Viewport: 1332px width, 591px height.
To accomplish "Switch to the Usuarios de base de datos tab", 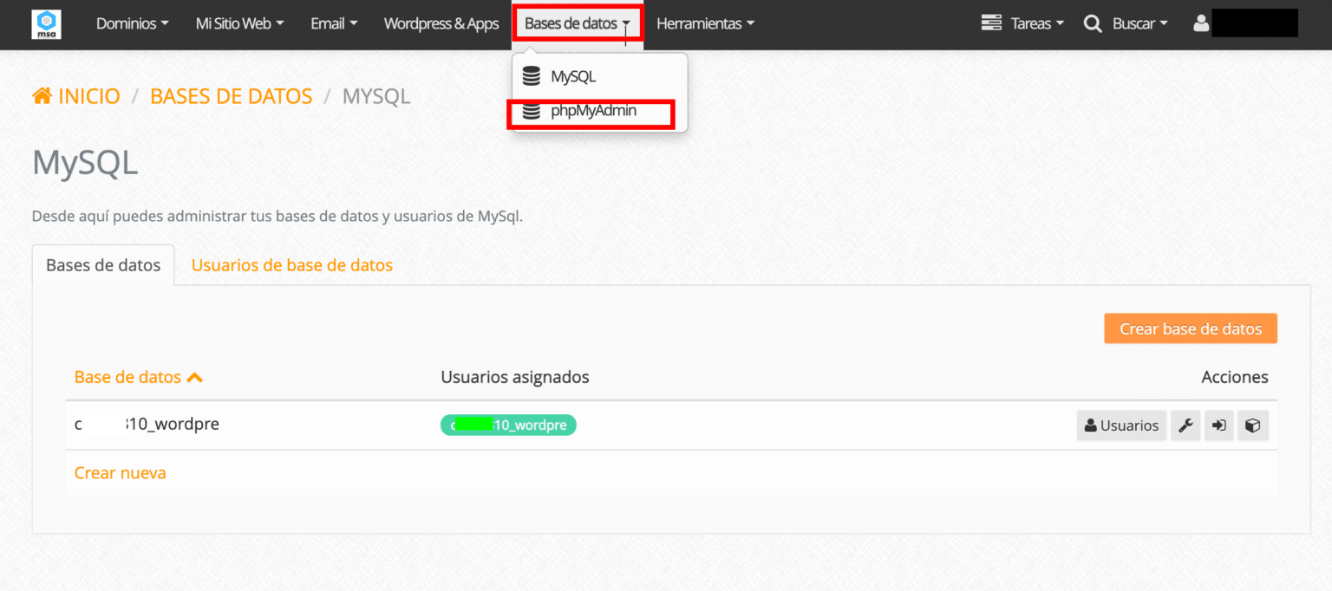I will 291,264.
